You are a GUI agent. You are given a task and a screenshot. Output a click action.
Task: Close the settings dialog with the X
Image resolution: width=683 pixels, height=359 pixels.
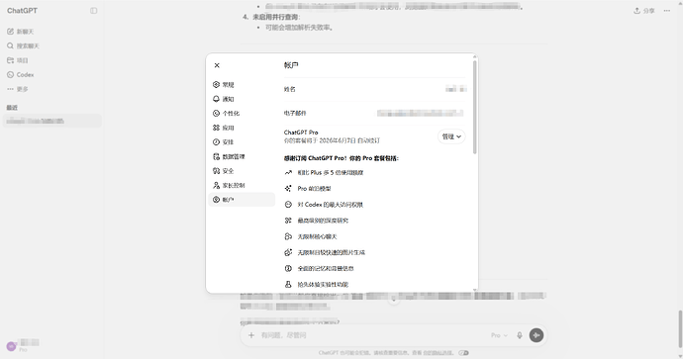point(217,65)
